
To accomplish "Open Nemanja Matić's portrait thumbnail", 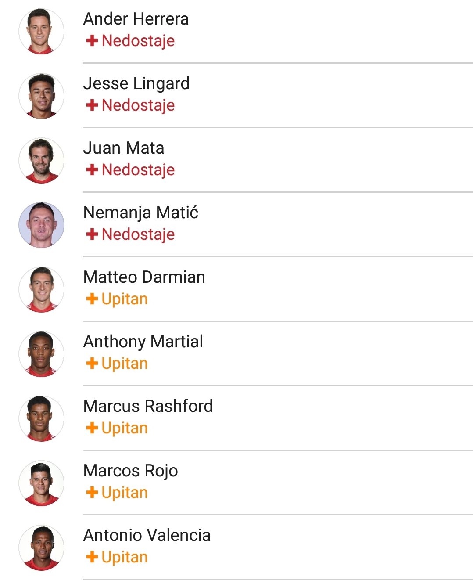I will click(41, 225).
